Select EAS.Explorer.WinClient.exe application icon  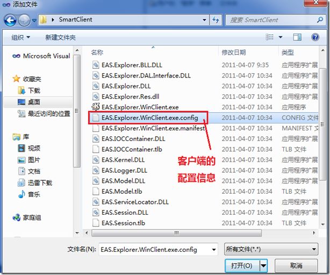(95, 107)
